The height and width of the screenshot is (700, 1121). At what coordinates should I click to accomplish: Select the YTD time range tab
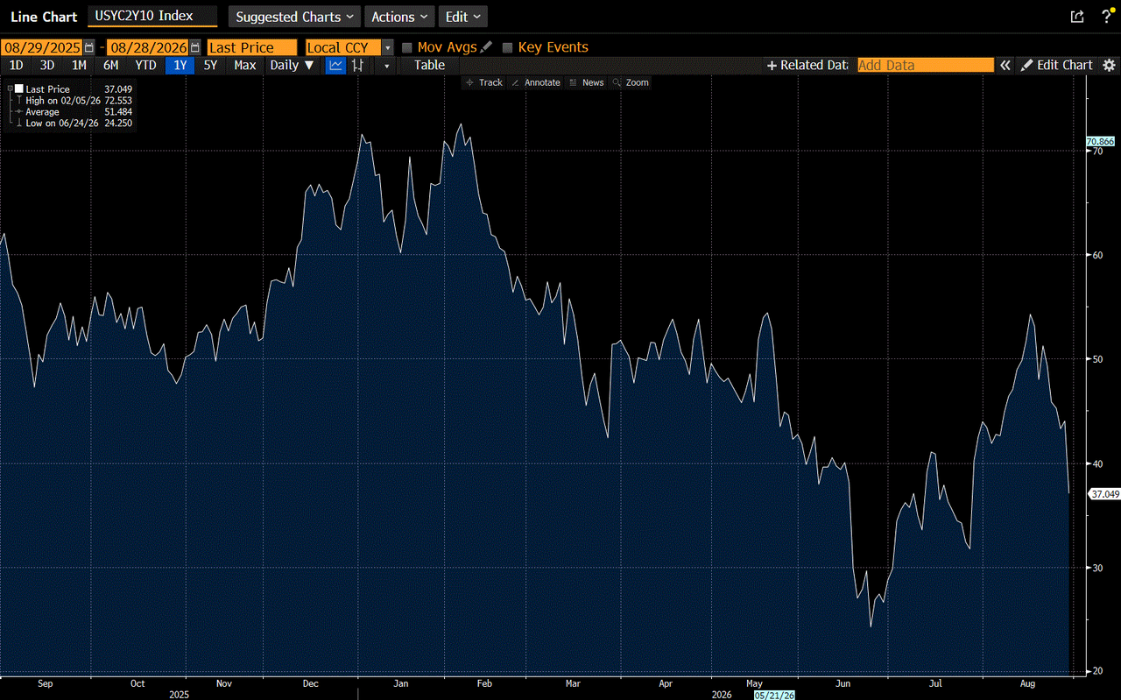(145, 65)
